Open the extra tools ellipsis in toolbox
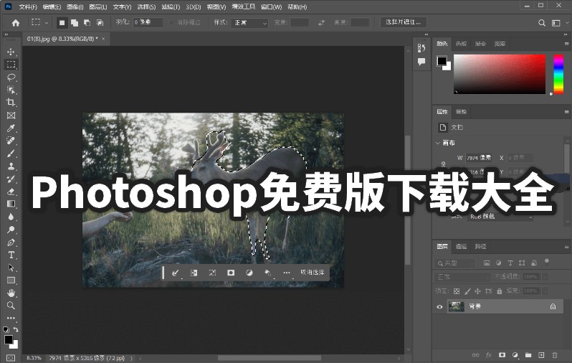 11,318
